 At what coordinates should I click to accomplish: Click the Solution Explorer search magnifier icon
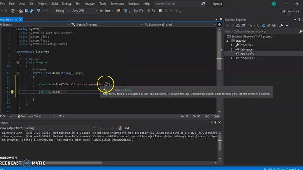[301, 31]
